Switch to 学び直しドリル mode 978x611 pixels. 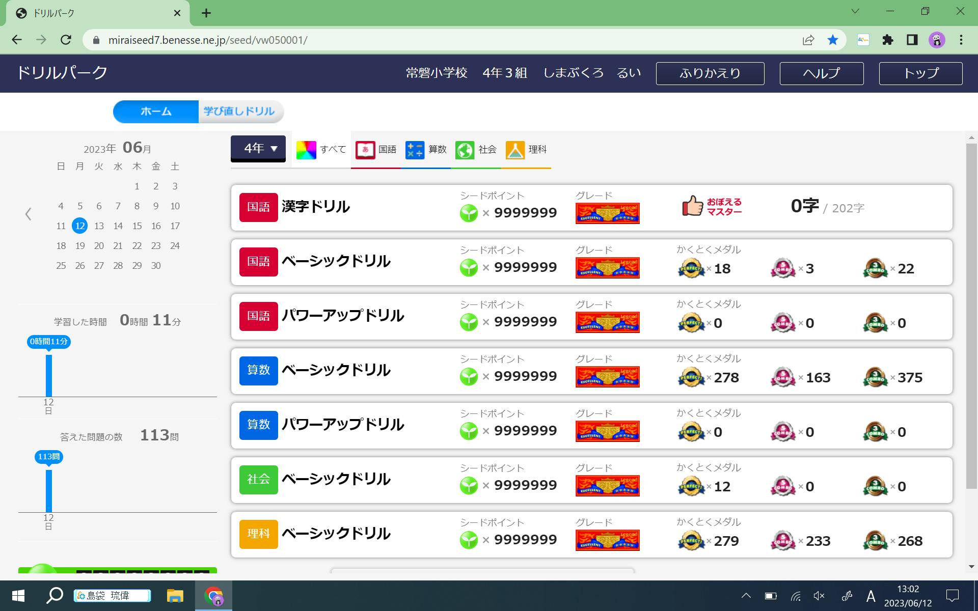point(239,112)
